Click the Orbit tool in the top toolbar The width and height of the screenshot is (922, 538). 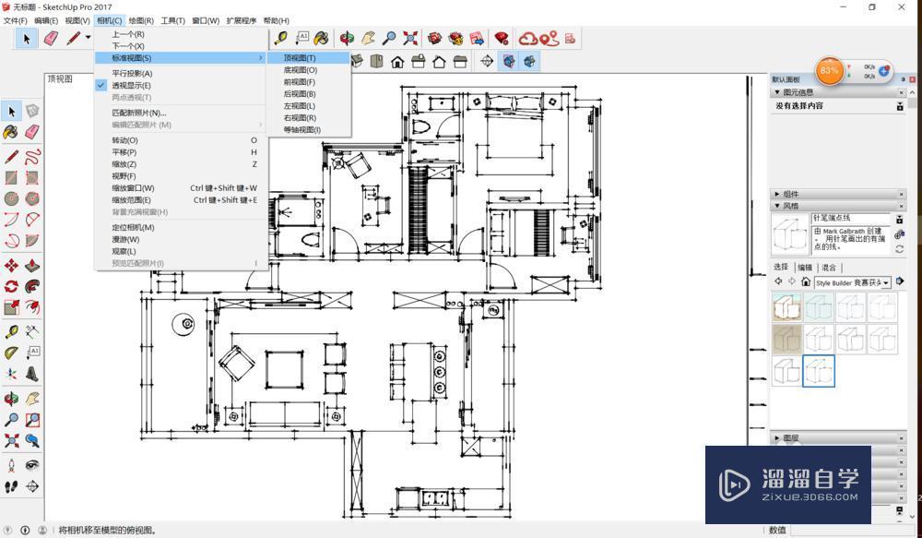[347, 39]
